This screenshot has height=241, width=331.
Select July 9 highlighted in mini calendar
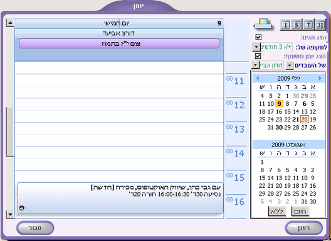[279, 104]
